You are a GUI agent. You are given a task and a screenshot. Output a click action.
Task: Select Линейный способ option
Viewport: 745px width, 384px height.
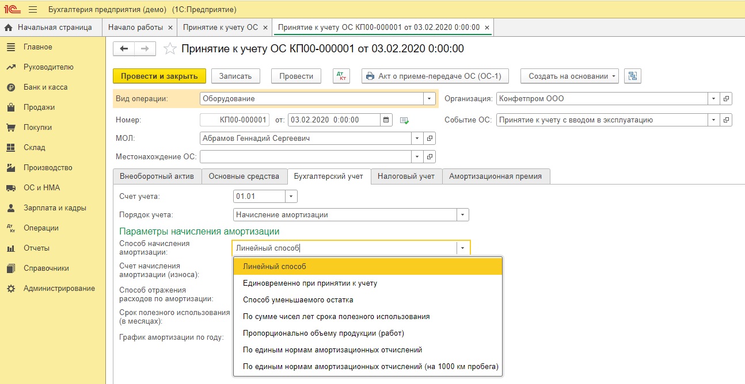368,267
